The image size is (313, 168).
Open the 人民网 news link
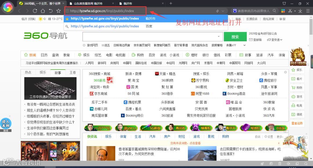(x=89, y=63)
